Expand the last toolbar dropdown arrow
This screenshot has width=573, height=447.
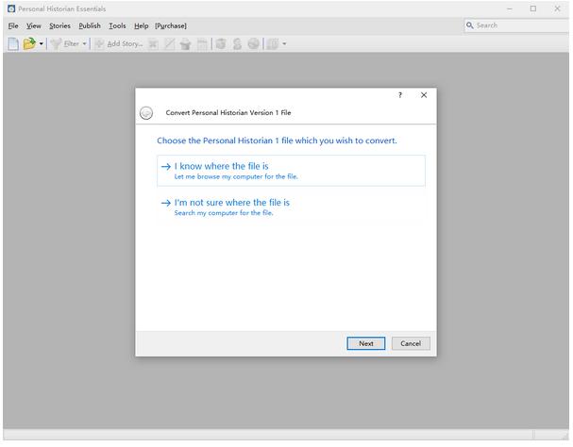[x=284, y=43]
